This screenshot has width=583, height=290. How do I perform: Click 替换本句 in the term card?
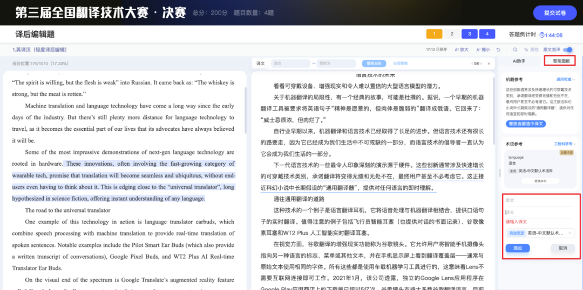(x=540, y=181)
